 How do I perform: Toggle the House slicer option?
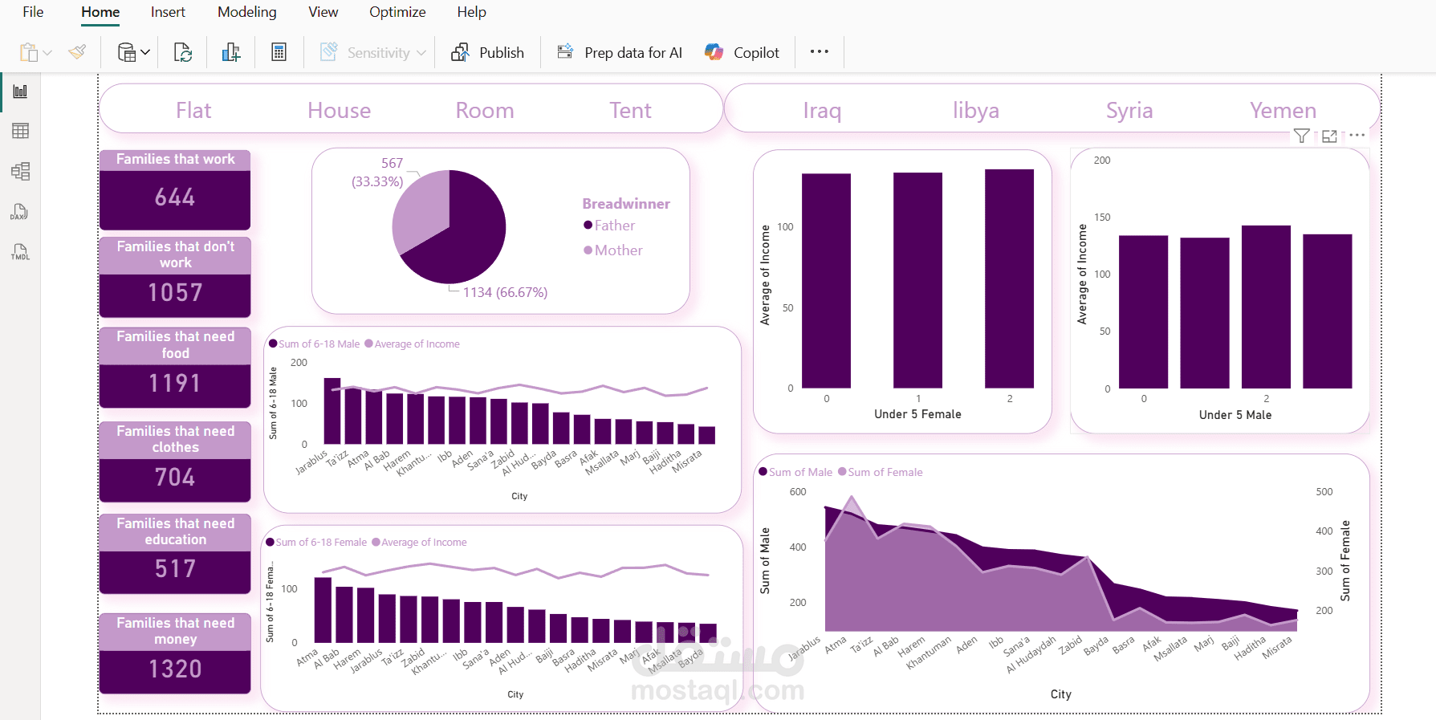pyautogui.click(x=339, y=111)
